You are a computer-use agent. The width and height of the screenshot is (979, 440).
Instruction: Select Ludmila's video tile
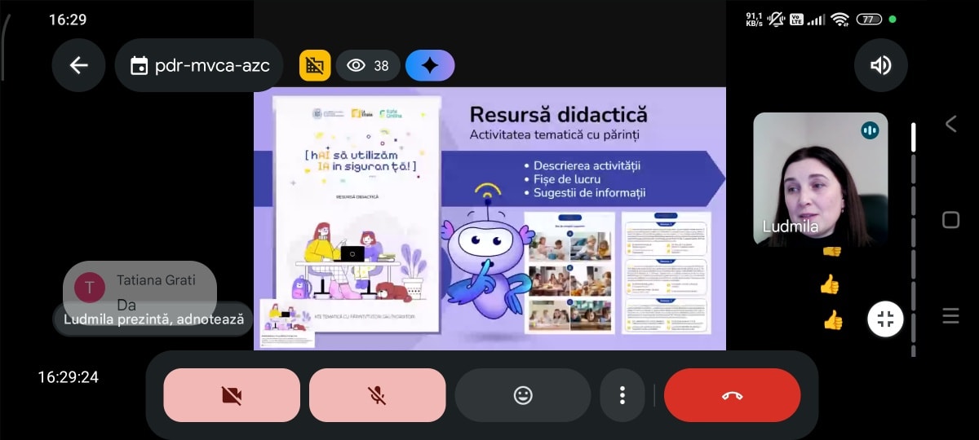(820, 179)
